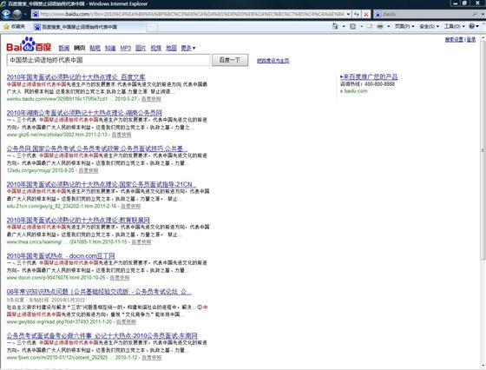
Task: Click the e.baidu.com green URL text
Action: point(354,91)
